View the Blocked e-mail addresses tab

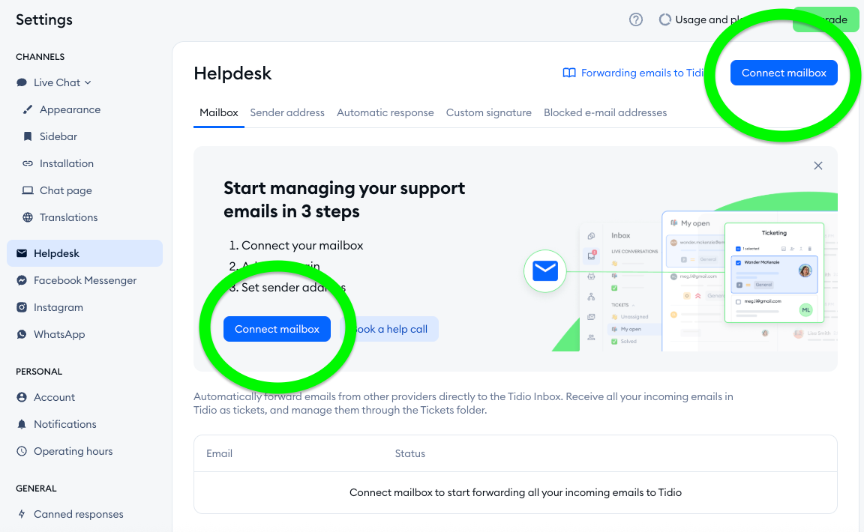[605, 112]
